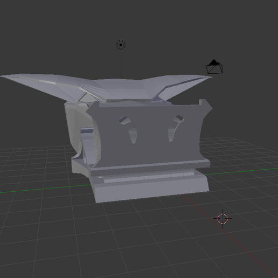Click the notched top-right corner of anvil body
The height and width of the screenshot is (278, 278).
click(205, 105)
